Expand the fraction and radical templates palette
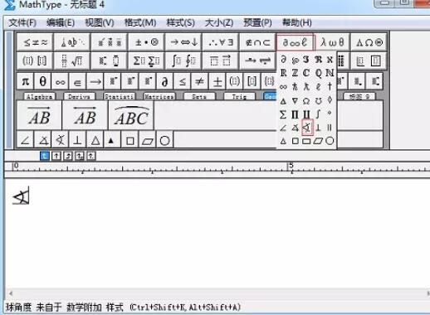The height and width of the screenshot is (315, 430). [72, 61]
